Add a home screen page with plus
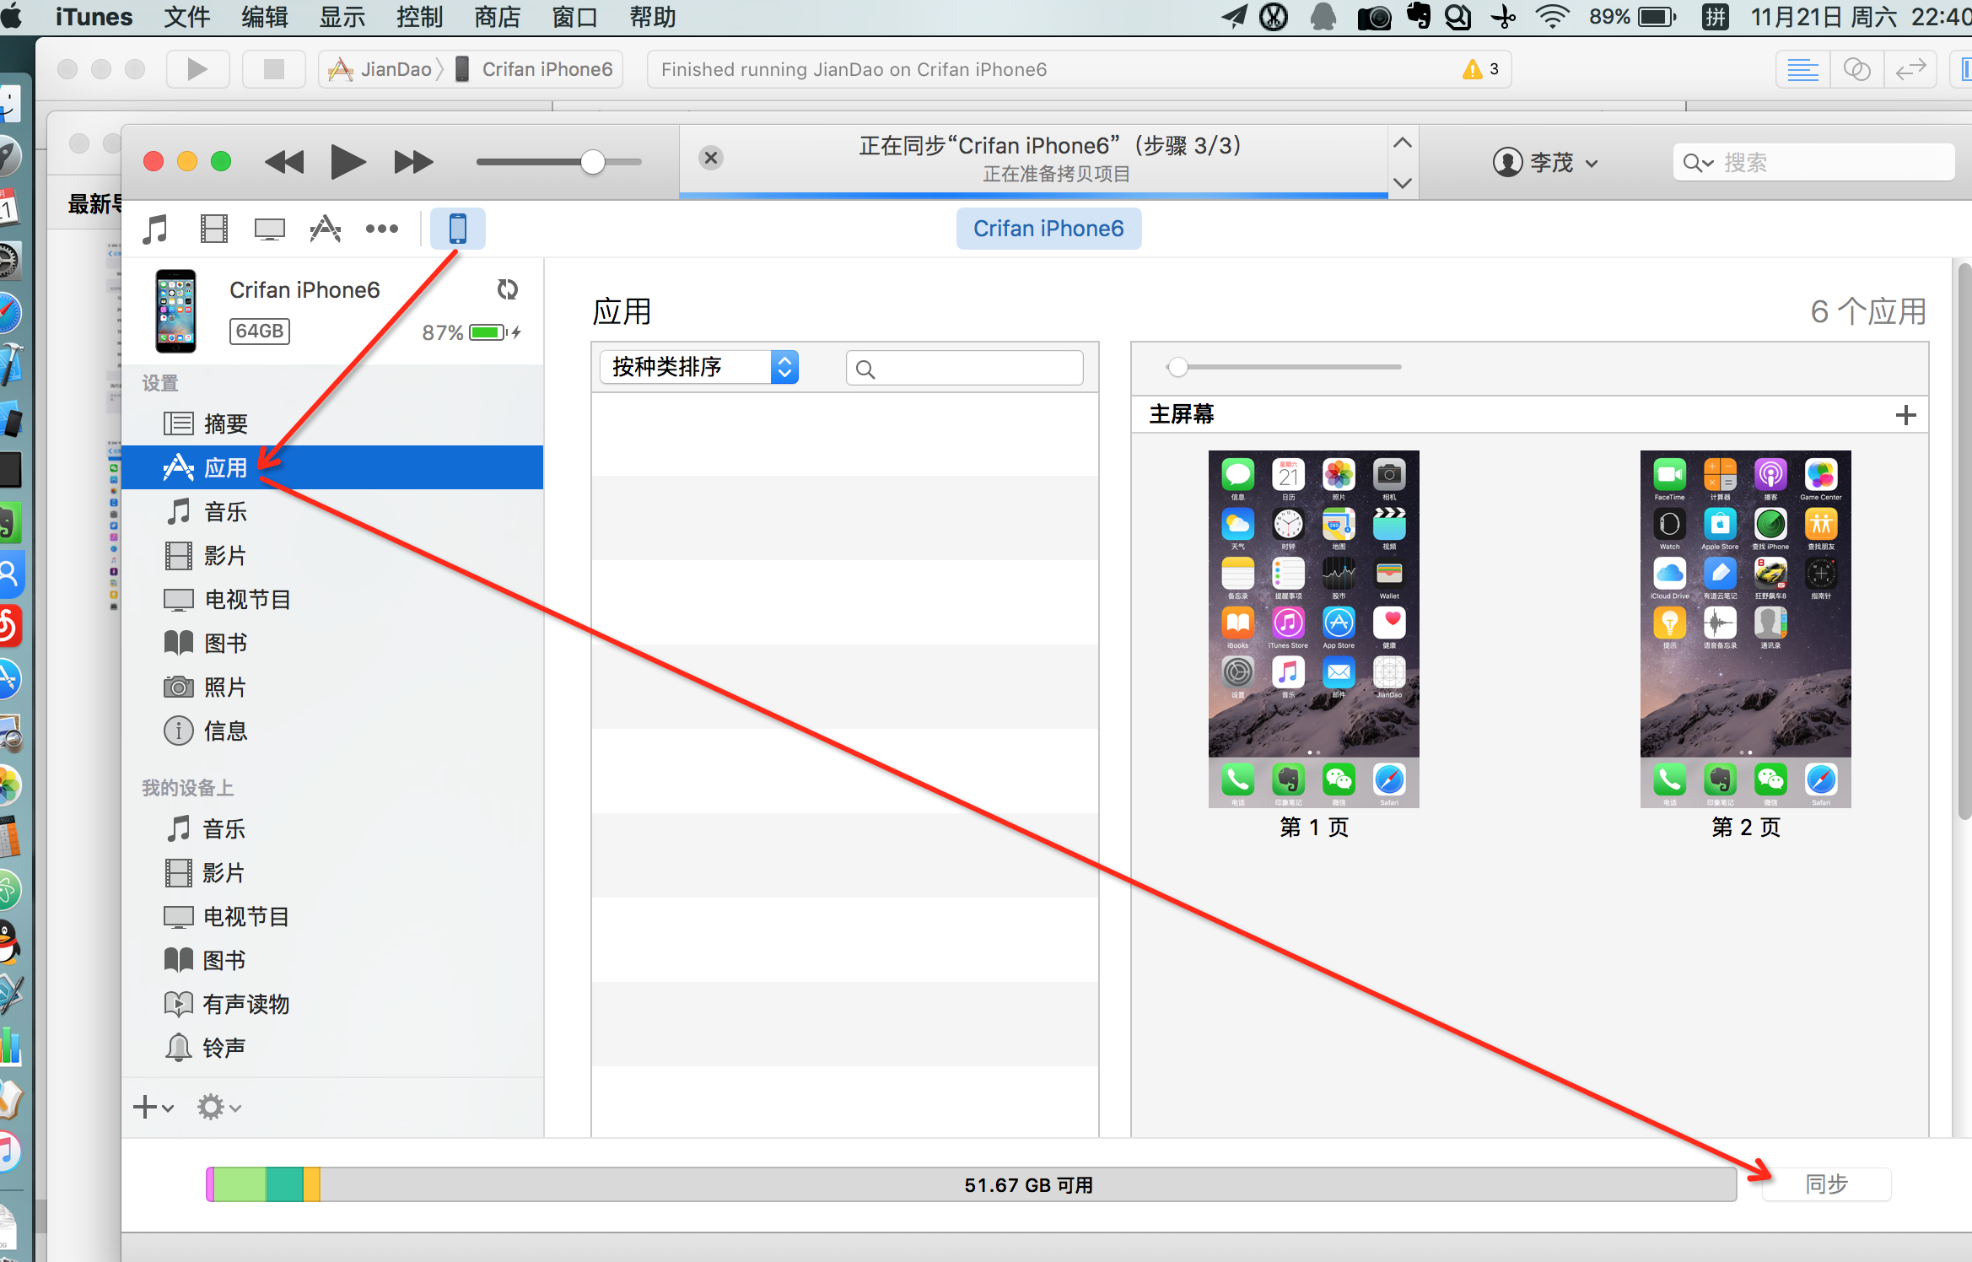Screen dimensions: 1972x1262 click(x=1905, y=415)
